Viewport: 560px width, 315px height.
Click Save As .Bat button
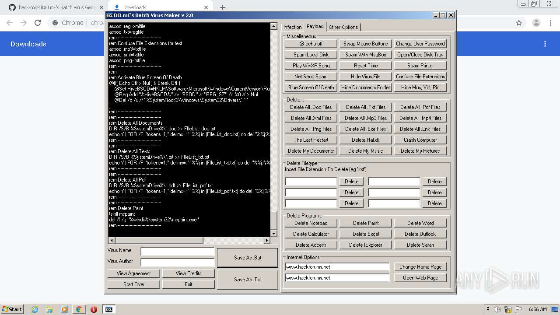pos(248,258)
